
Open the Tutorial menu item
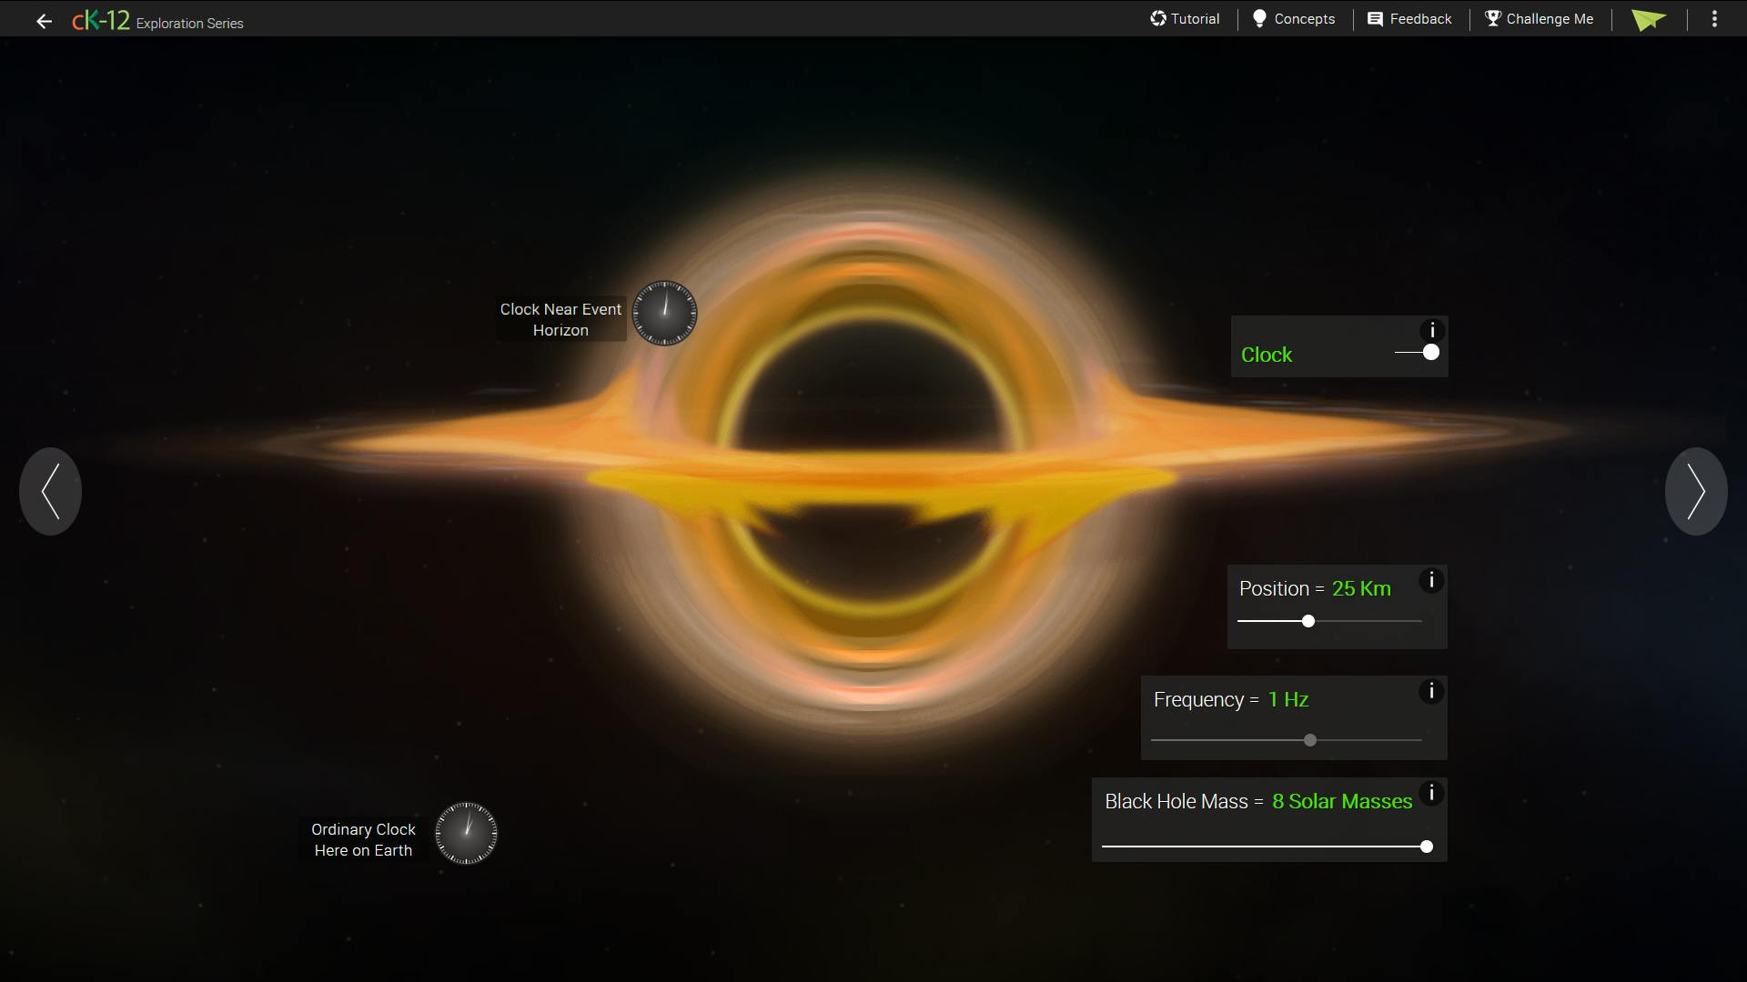click(1185, 19)
